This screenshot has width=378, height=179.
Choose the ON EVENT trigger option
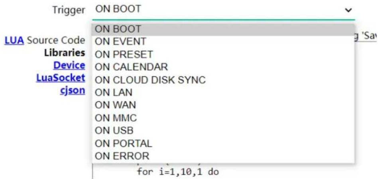click(121, 41)
